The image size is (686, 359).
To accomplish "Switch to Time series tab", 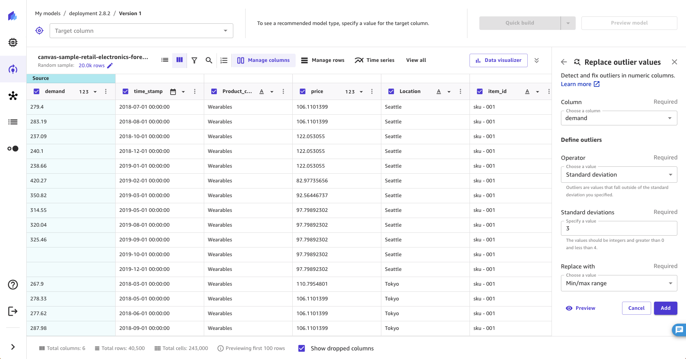I will [x=375, y=60].
